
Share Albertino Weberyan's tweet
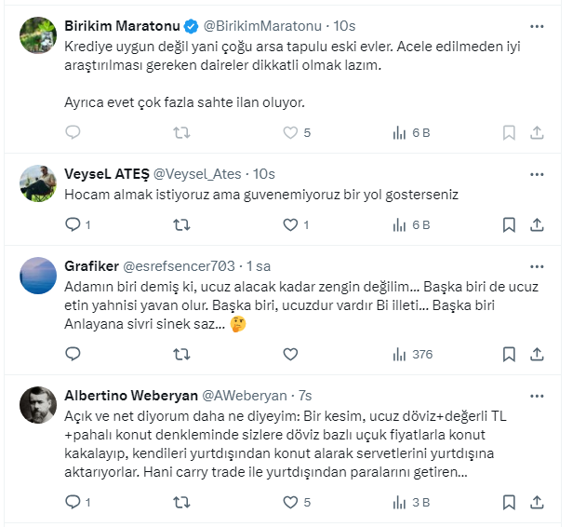pos(538,503)
